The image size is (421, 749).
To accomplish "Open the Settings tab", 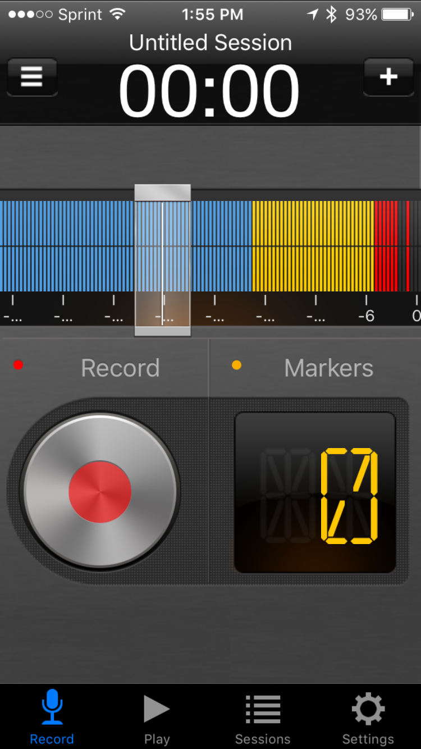I will coord(368,716).
